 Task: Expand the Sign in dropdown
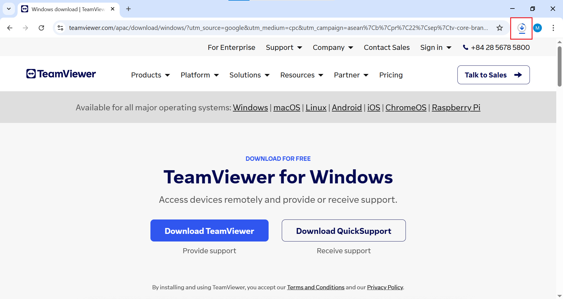tap(435, 48)
